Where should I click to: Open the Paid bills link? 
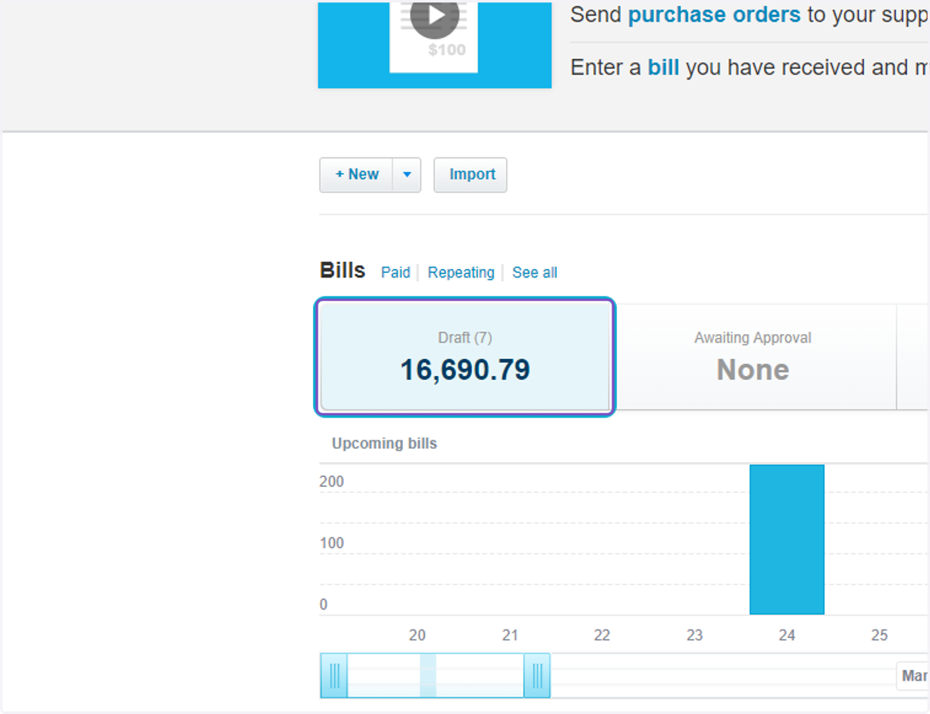click(x=395, y=272)
